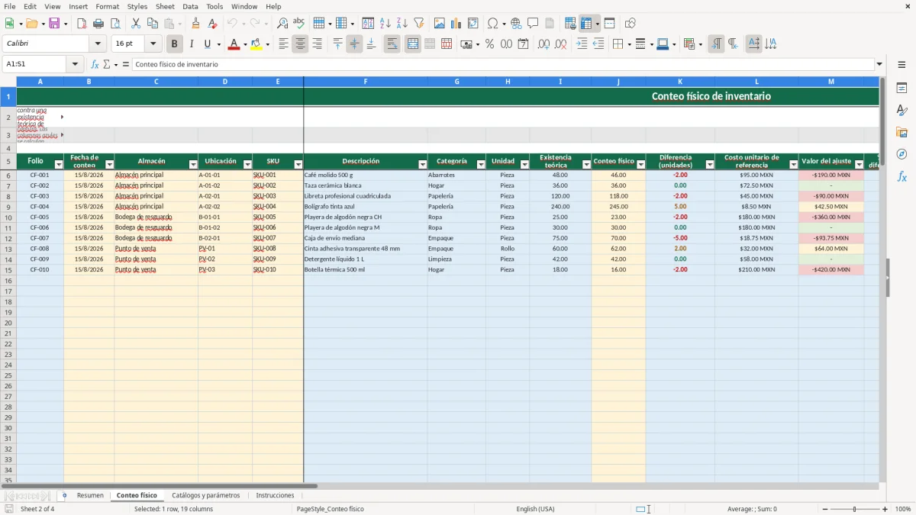This screenshot has height=515, width=916.
Task: Click the Select Function sigma button
Action: pos(106,65)
